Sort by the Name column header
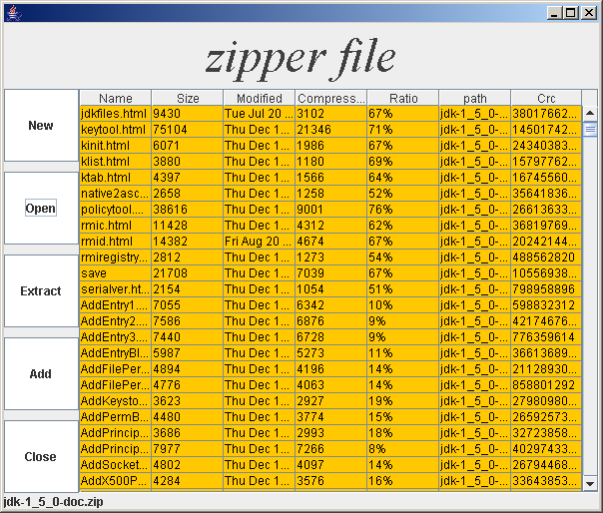Image resolution: width=603 pixels, height=513 pixels. click(115, 98)
